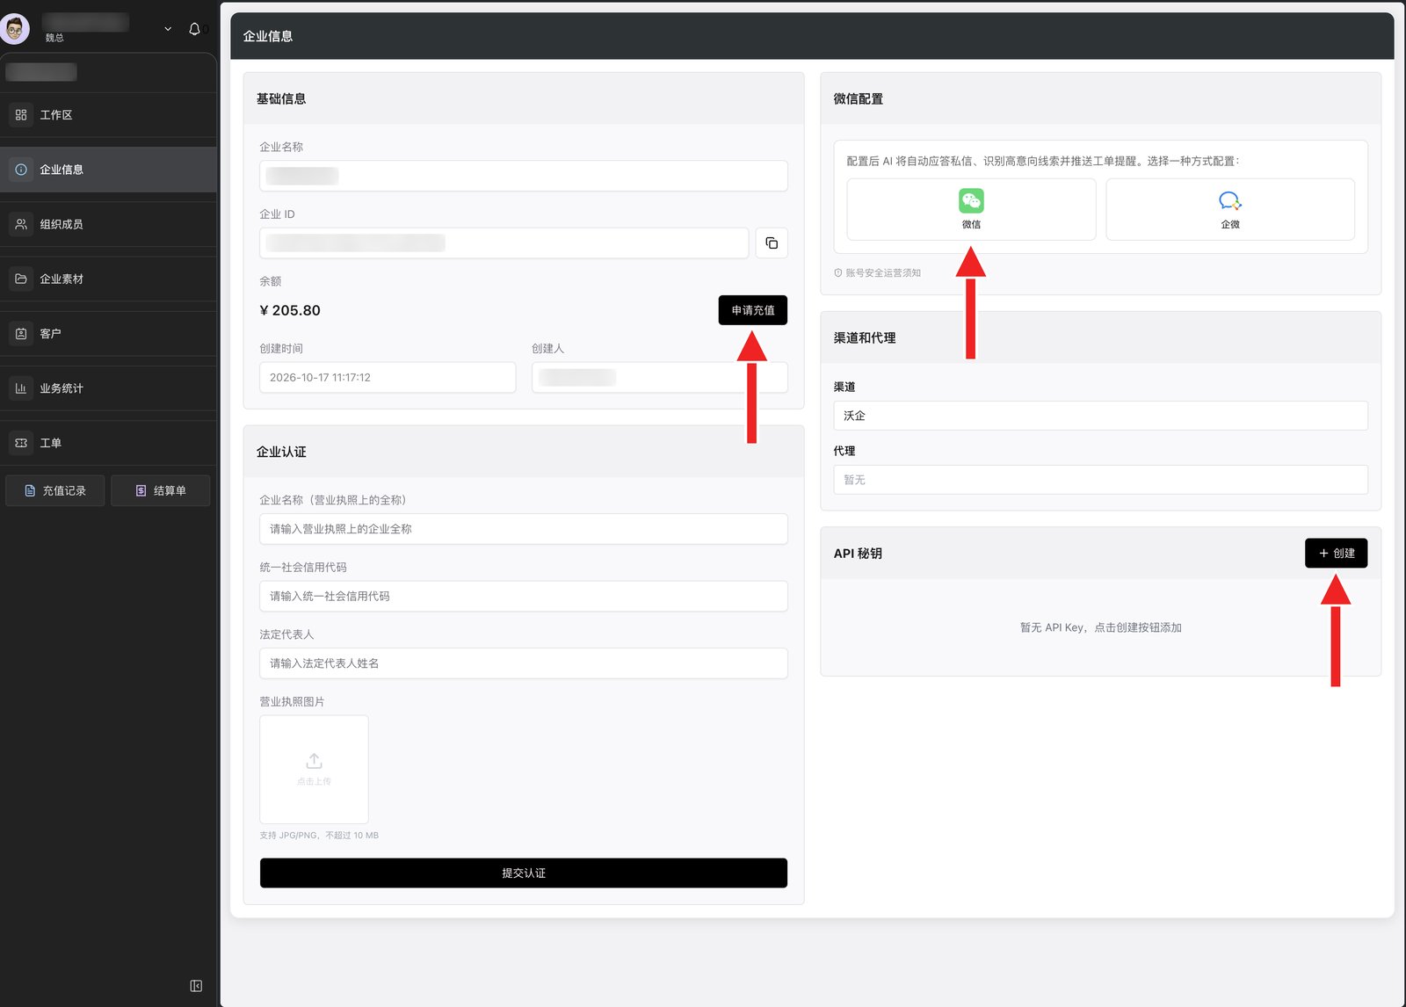The height and width of the screenshot is (1007, 1406).
Task: Click the 充值记录 button
Action: click(55, 490)
